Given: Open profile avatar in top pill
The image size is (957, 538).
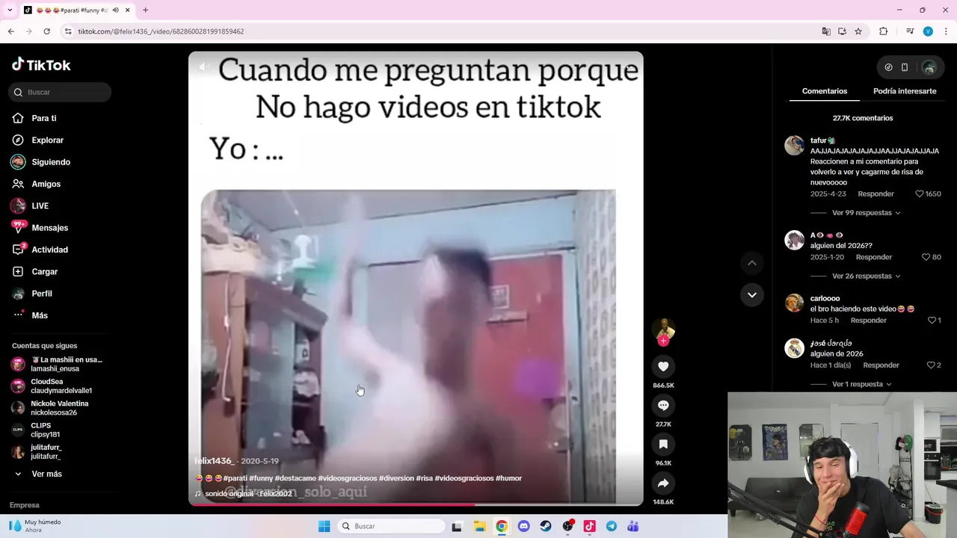Looking at the screenshot, I should tap(929, 67).
